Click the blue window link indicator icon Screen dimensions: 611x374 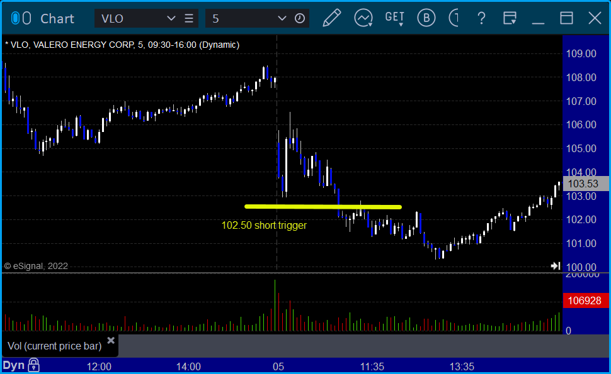point(15,18)
